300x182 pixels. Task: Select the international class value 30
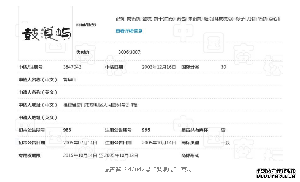(x=224, y=67)
